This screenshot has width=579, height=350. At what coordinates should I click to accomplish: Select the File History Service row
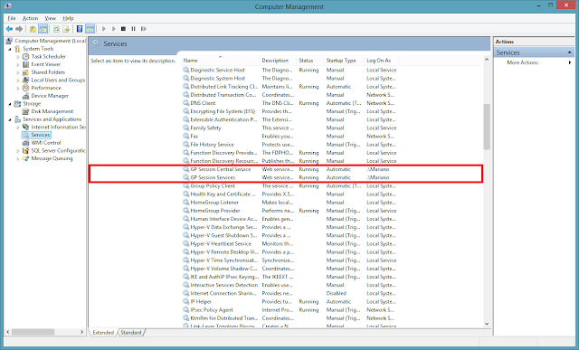point(290,145)
